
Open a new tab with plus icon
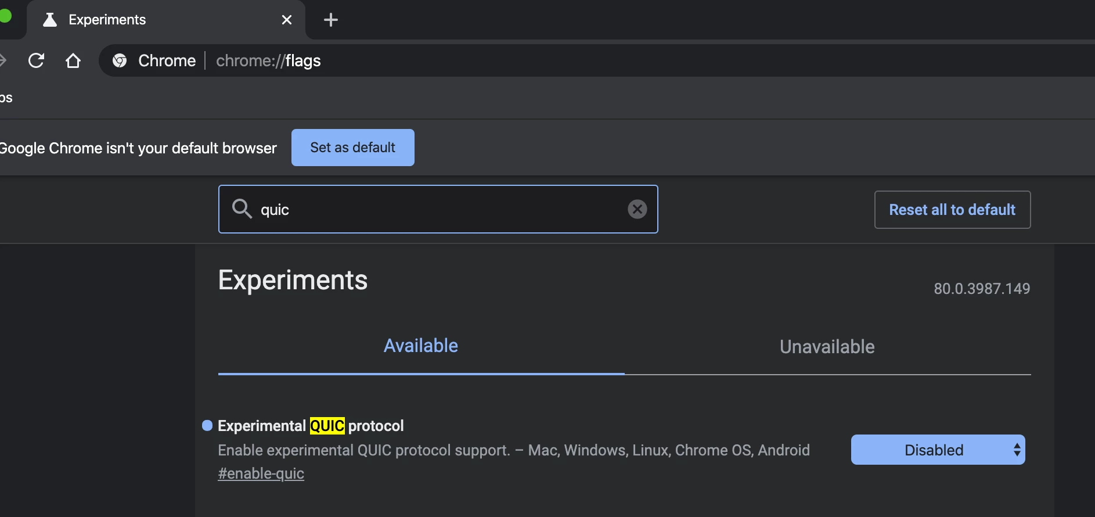tap(331, 20)
